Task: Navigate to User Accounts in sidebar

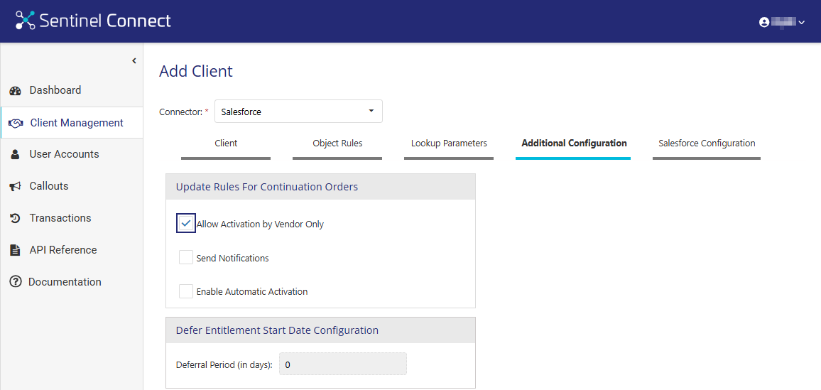Action: [x=64, y=154]
